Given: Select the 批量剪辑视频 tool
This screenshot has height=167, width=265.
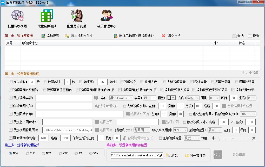Looking at the screenshot, I should click(76, 18).
